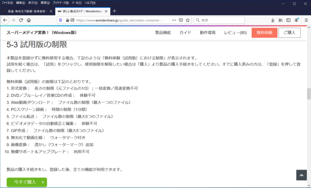Open the ブックマーク menu
Image resolution: width=311 pixels, height=188 pixels.
[61, 3]
